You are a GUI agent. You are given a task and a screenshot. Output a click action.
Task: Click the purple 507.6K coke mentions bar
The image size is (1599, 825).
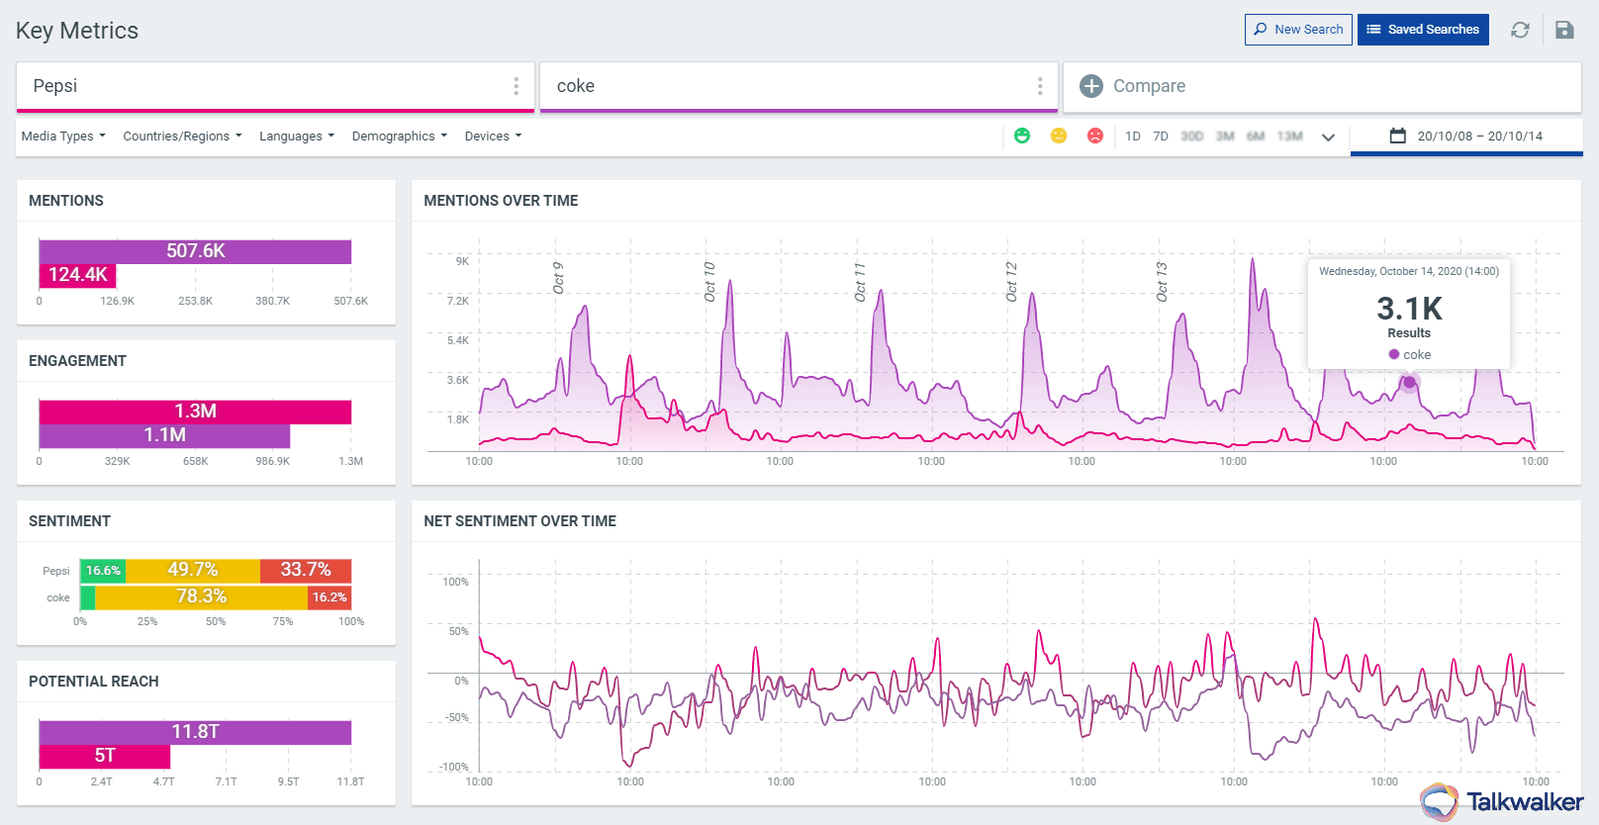click(x=195, y=251)
